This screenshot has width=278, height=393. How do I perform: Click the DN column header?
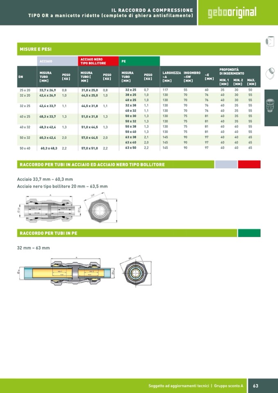21,77
